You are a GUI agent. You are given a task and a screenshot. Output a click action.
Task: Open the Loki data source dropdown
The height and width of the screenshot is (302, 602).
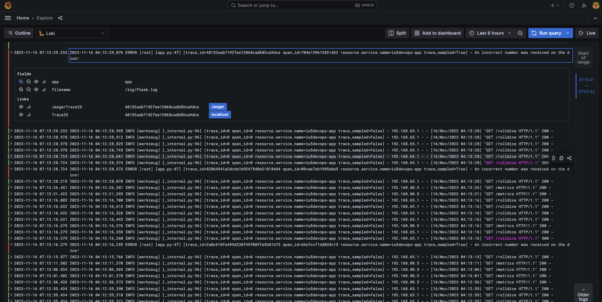[x=71, y=33]
